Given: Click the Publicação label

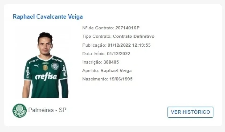Looking at the screenshot, I should pyautogui.click(x=94, y=45).
